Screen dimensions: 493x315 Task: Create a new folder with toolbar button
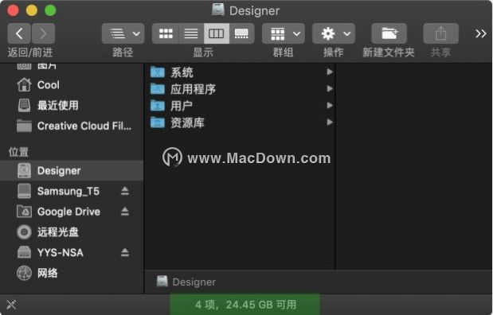click(389, 33)
